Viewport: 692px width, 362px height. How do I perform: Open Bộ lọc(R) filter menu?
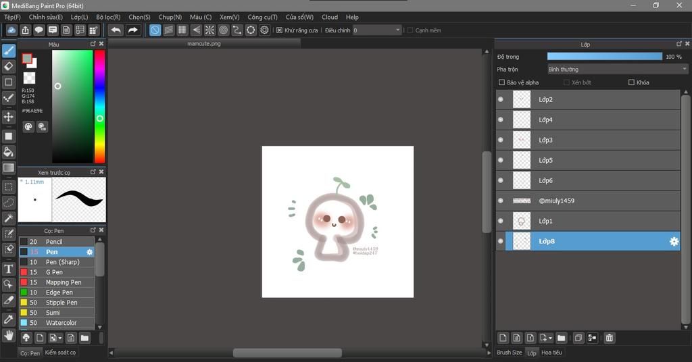tap(108, 17)
